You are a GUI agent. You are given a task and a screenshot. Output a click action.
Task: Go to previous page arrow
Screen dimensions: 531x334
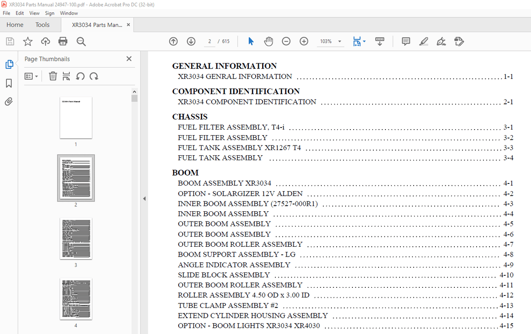click(173, 41)
